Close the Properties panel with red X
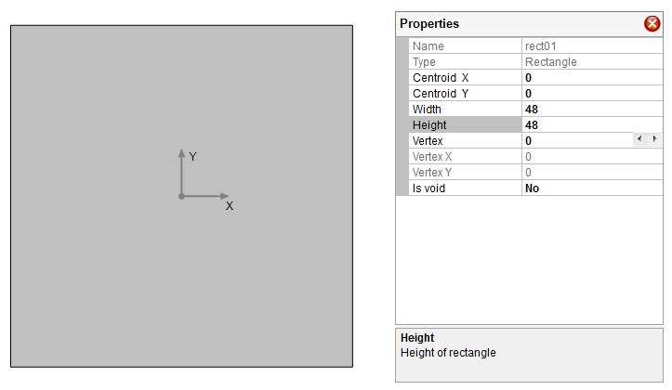Viewport: 672px width, 390px height. pos(652,23)
